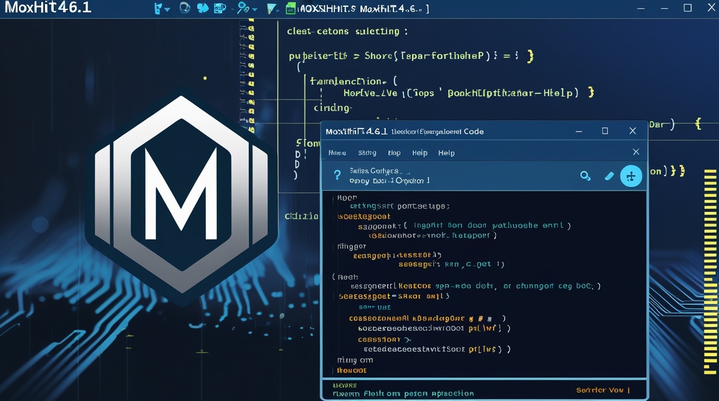Expand the dropdown beside the flask toolbar icon
719x401 pixels.
(167, 9)
